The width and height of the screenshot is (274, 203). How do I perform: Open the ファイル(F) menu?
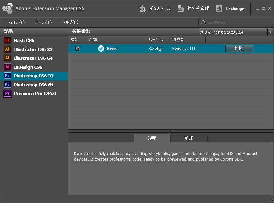pos(16,22)
